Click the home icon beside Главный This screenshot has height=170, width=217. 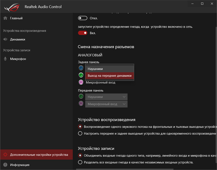click(5, 18)
